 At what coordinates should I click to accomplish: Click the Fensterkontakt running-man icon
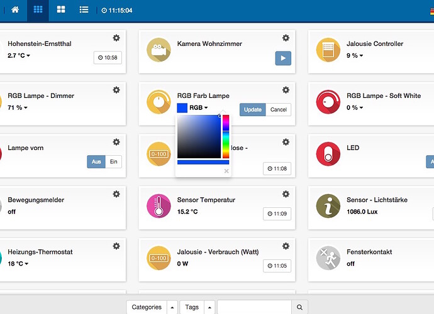[328, 258]
